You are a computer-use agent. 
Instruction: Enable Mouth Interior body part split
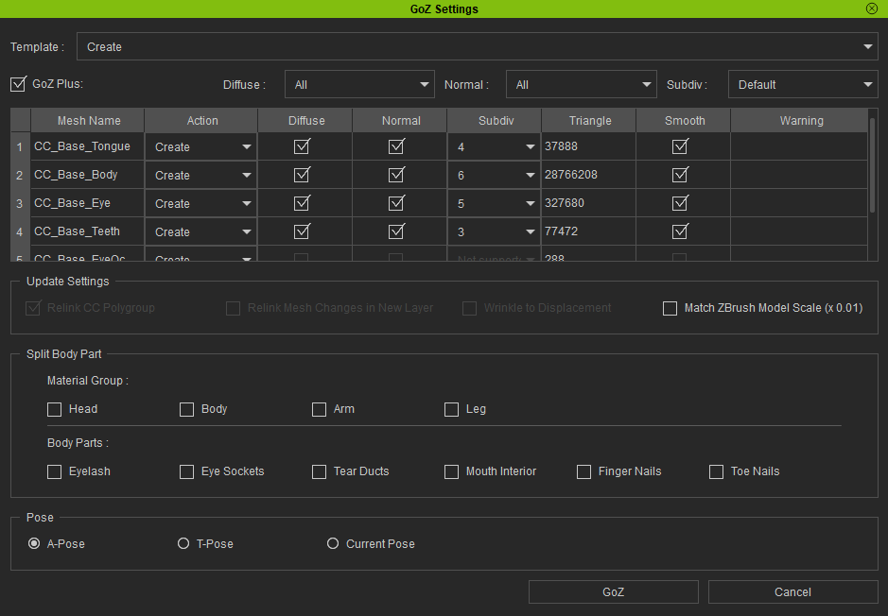tap(451, 471)
